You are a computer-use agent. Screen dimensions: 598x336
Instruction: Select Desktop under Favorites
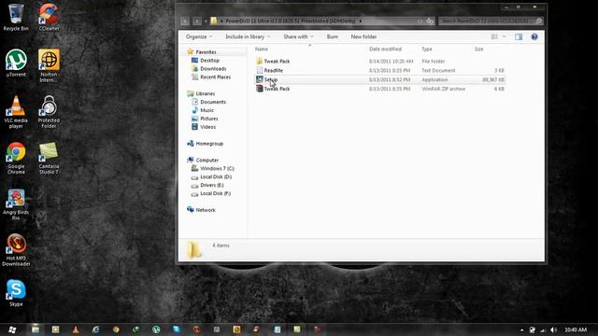tap(209, 60)
